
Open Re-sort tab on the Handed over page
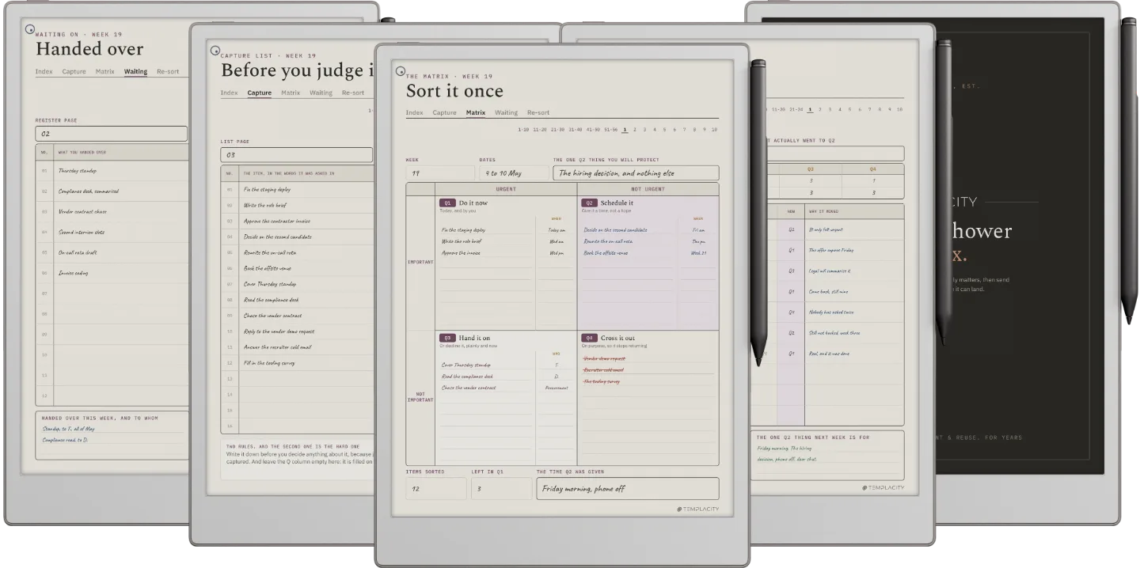(168, 72)
